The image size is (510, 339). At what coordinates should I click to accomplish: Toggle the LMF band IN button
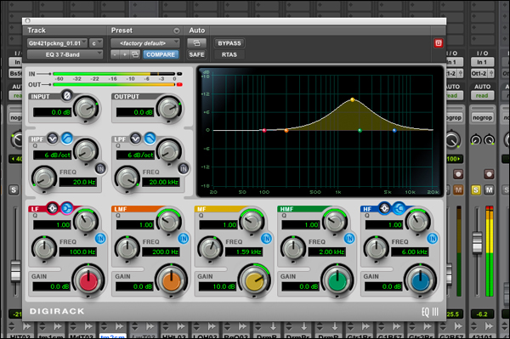click(184, 239)
